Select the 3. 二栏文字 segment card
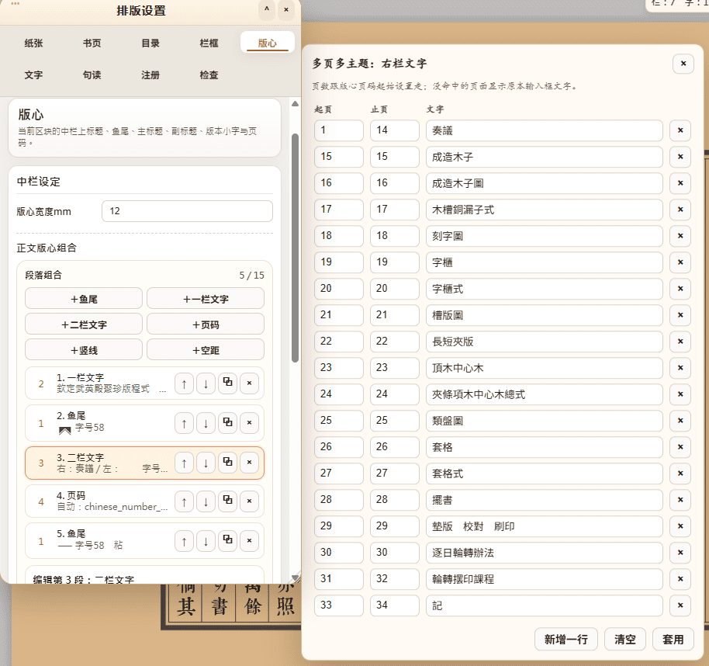 [145, 463]
